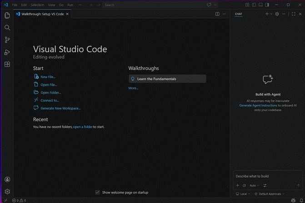Click the Open File... link
The height and width of the screenshot is (203, 305).
pos(49,85)
